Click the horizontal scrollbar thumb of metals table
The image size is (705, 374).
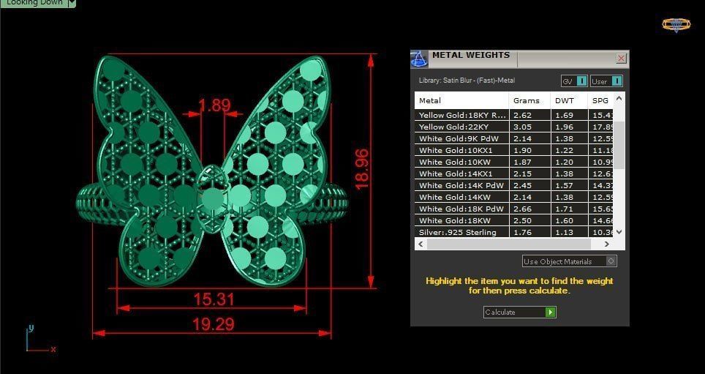[508, 244]
